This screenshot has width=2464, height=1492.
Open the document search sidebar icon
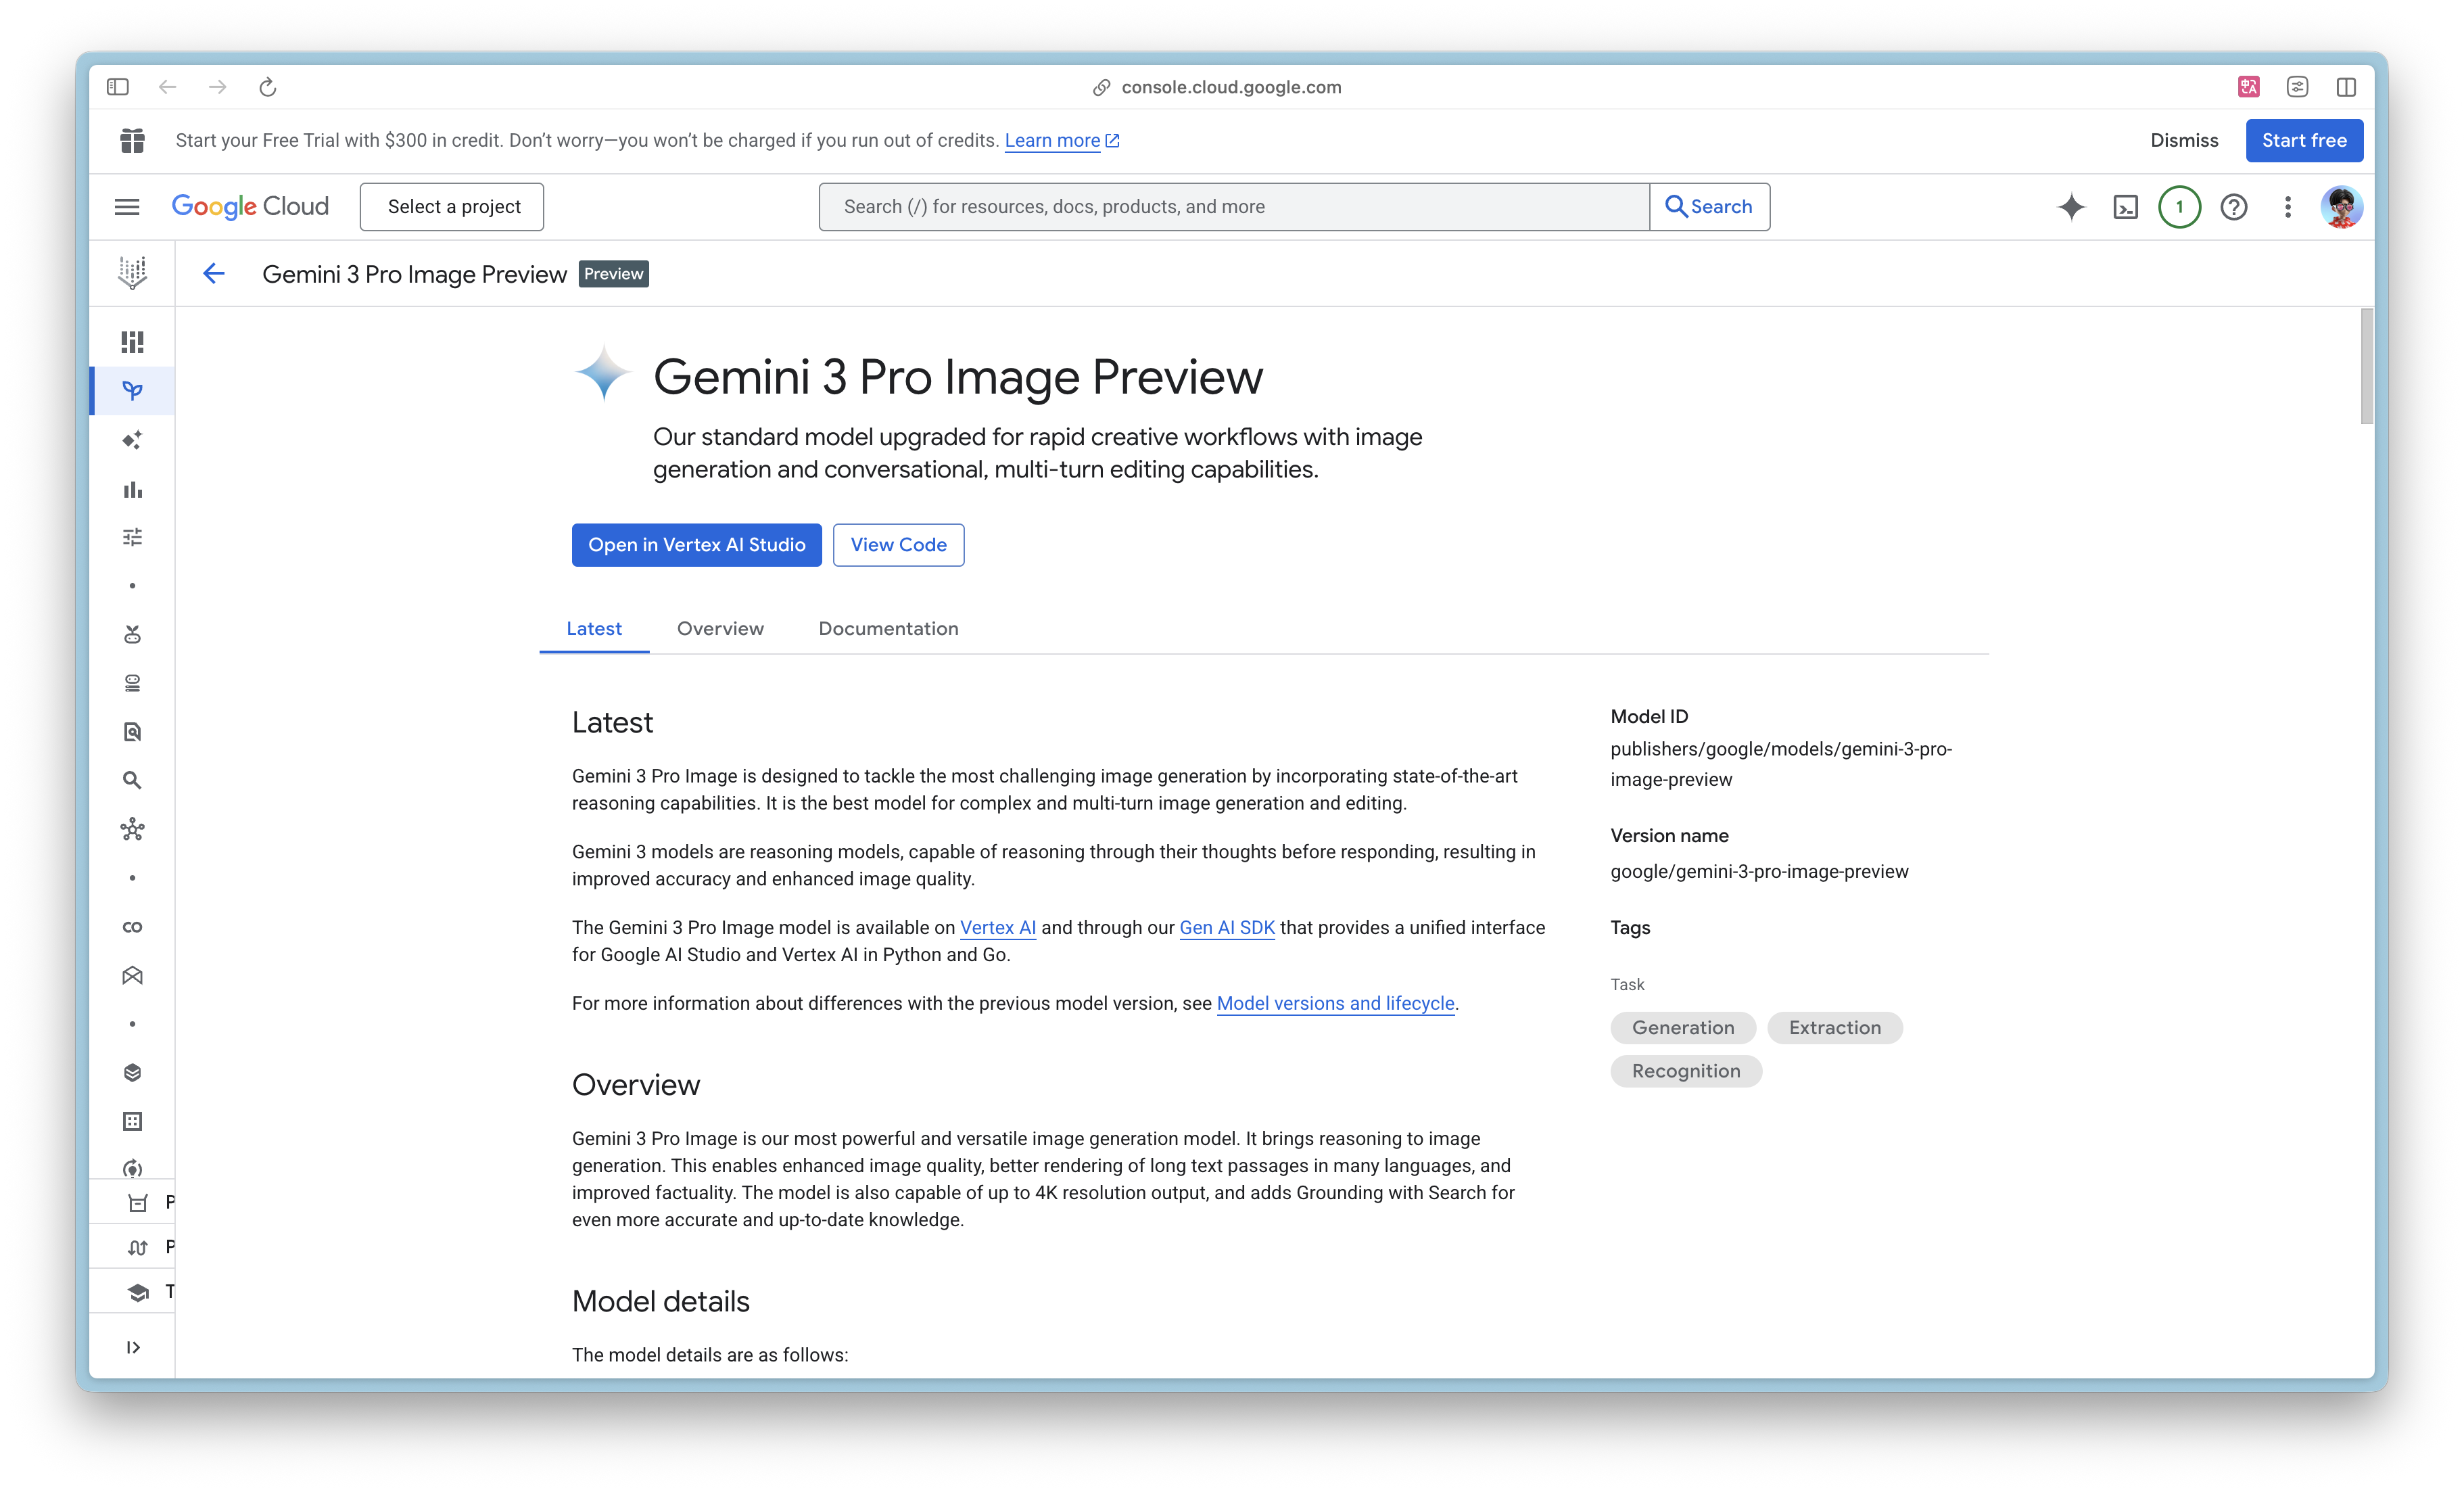132,732
